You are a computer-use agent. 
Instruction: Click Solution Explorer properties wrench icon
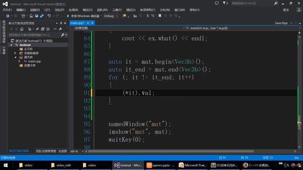[x=61, y=29]
